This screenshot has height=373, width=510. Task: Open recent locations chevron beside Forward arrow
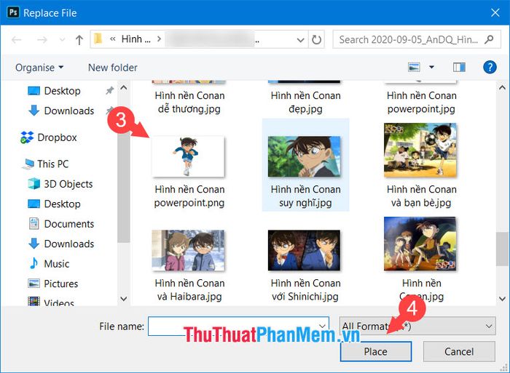pyautogui.click(x=62, y=40)
